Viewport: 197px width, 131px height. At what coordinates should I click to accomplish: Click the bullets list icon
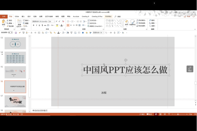click(x=68, y=21)
